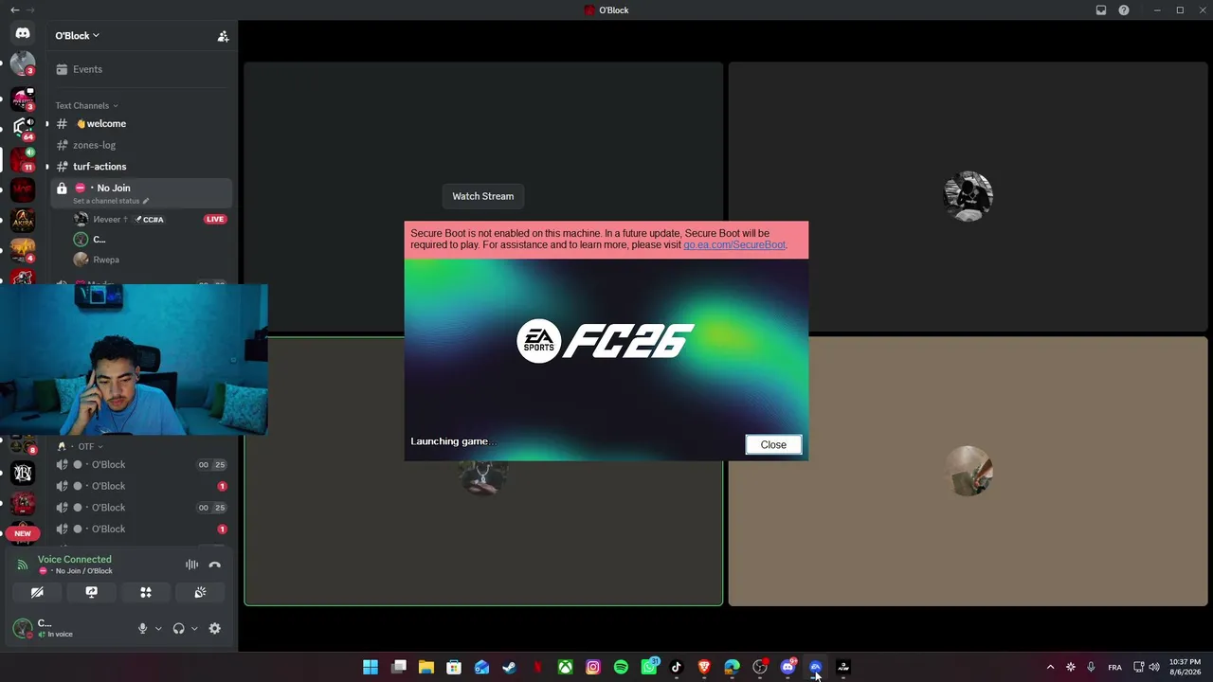Open the red server icon with 11 badge

tap(23, 159)
